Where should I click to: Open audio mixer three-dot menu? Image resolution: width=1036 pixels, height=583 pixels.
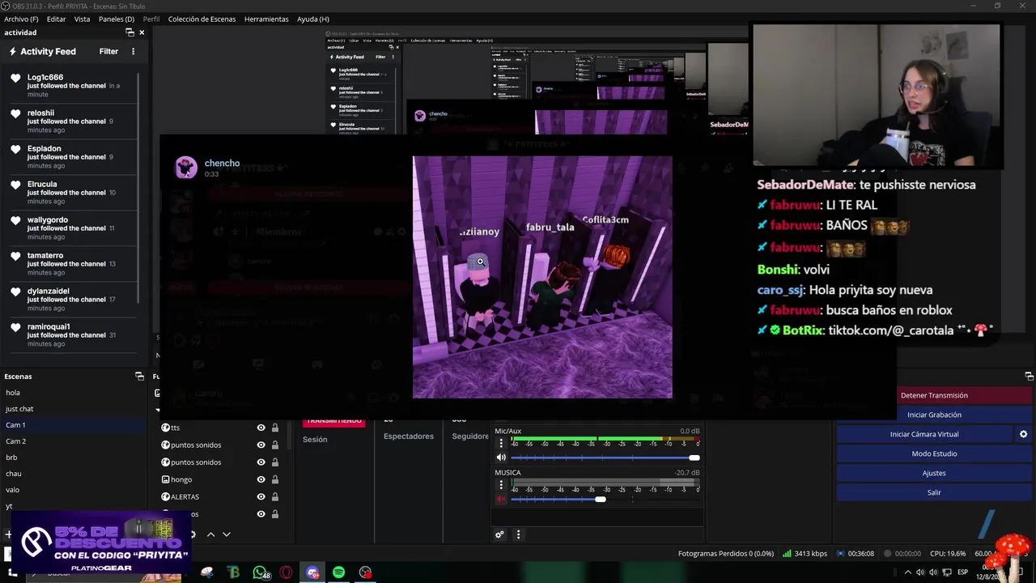tap(518, 534)
